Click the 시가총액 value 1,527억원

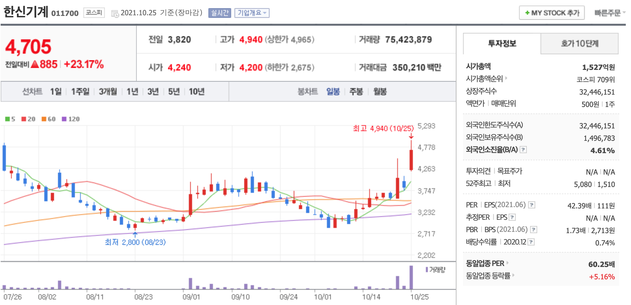[x=598, y=67]
